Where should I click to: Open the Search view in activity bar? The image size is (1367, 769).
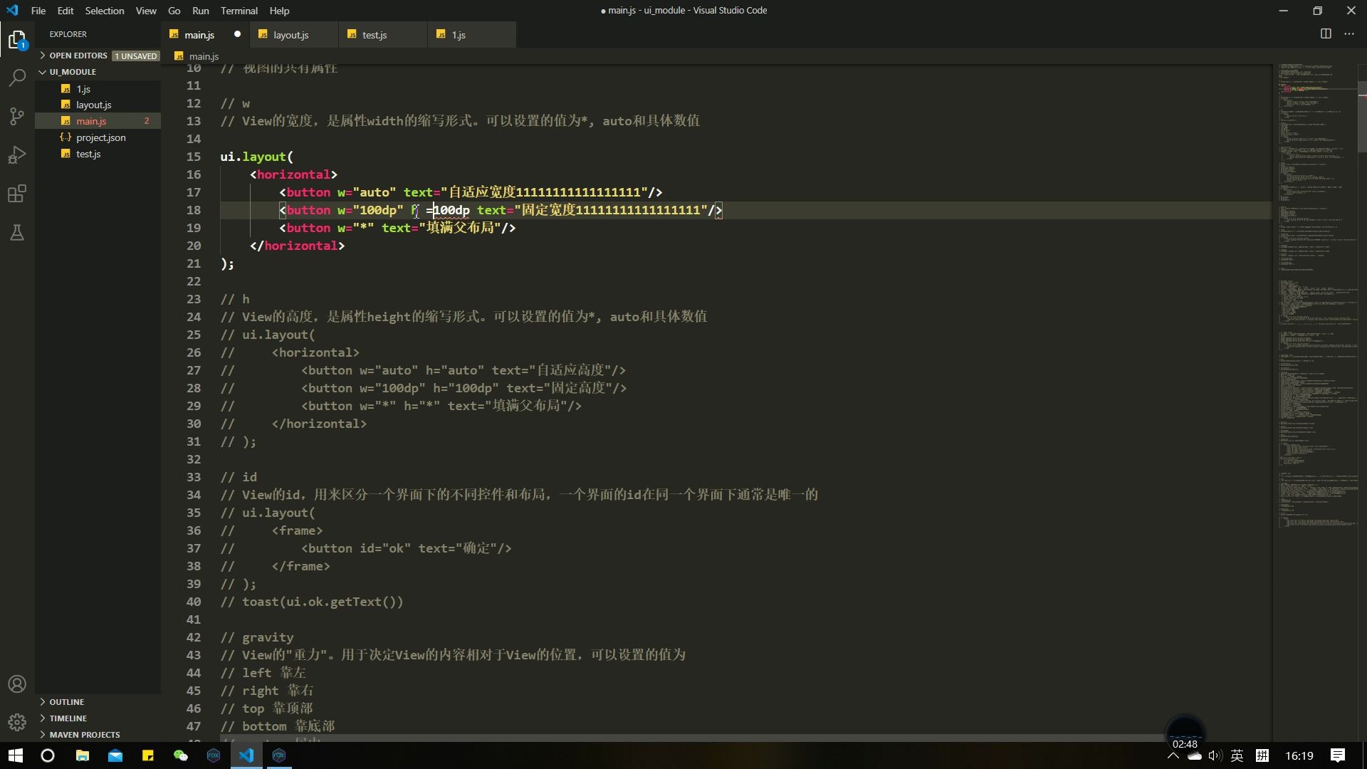(x=17, y=77)
